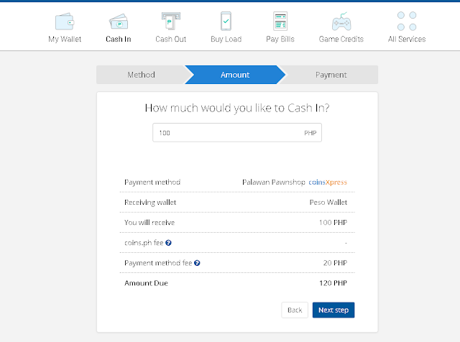Open the All Services grid icon

pyautogui.click(x=407, y=20)
